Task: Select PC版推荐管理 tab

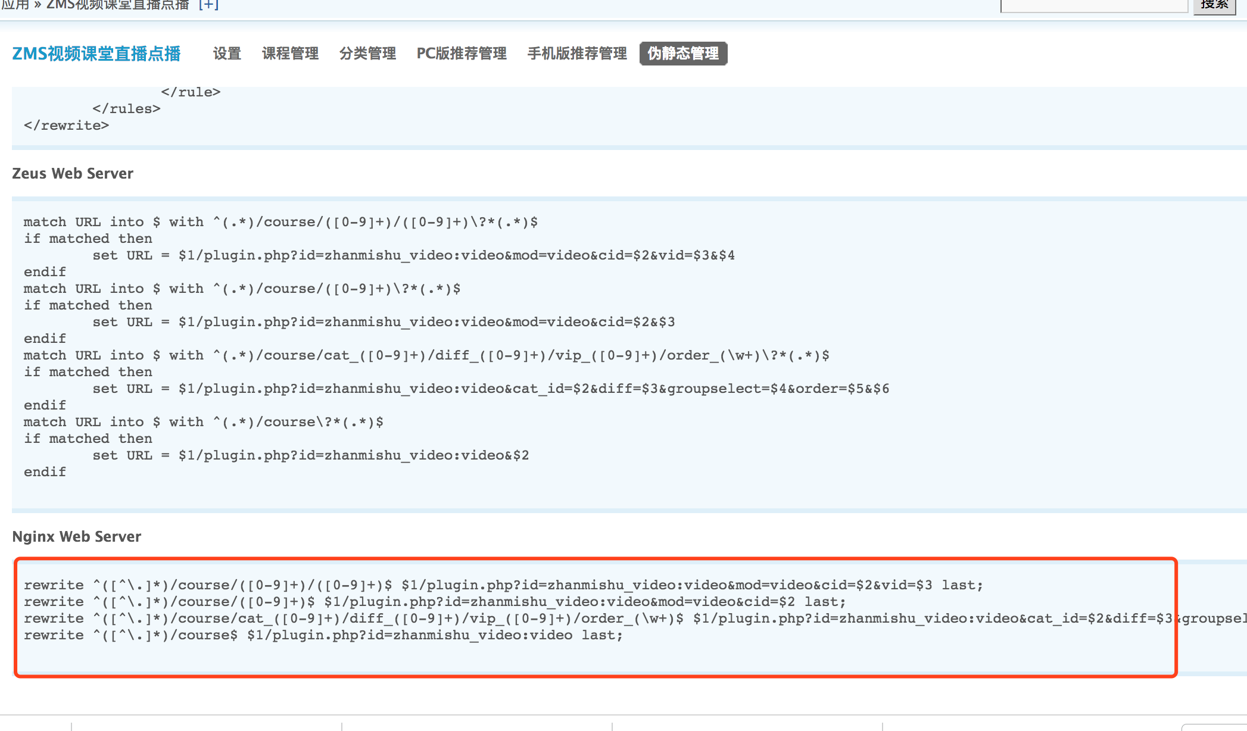Action: coord(462,54)
